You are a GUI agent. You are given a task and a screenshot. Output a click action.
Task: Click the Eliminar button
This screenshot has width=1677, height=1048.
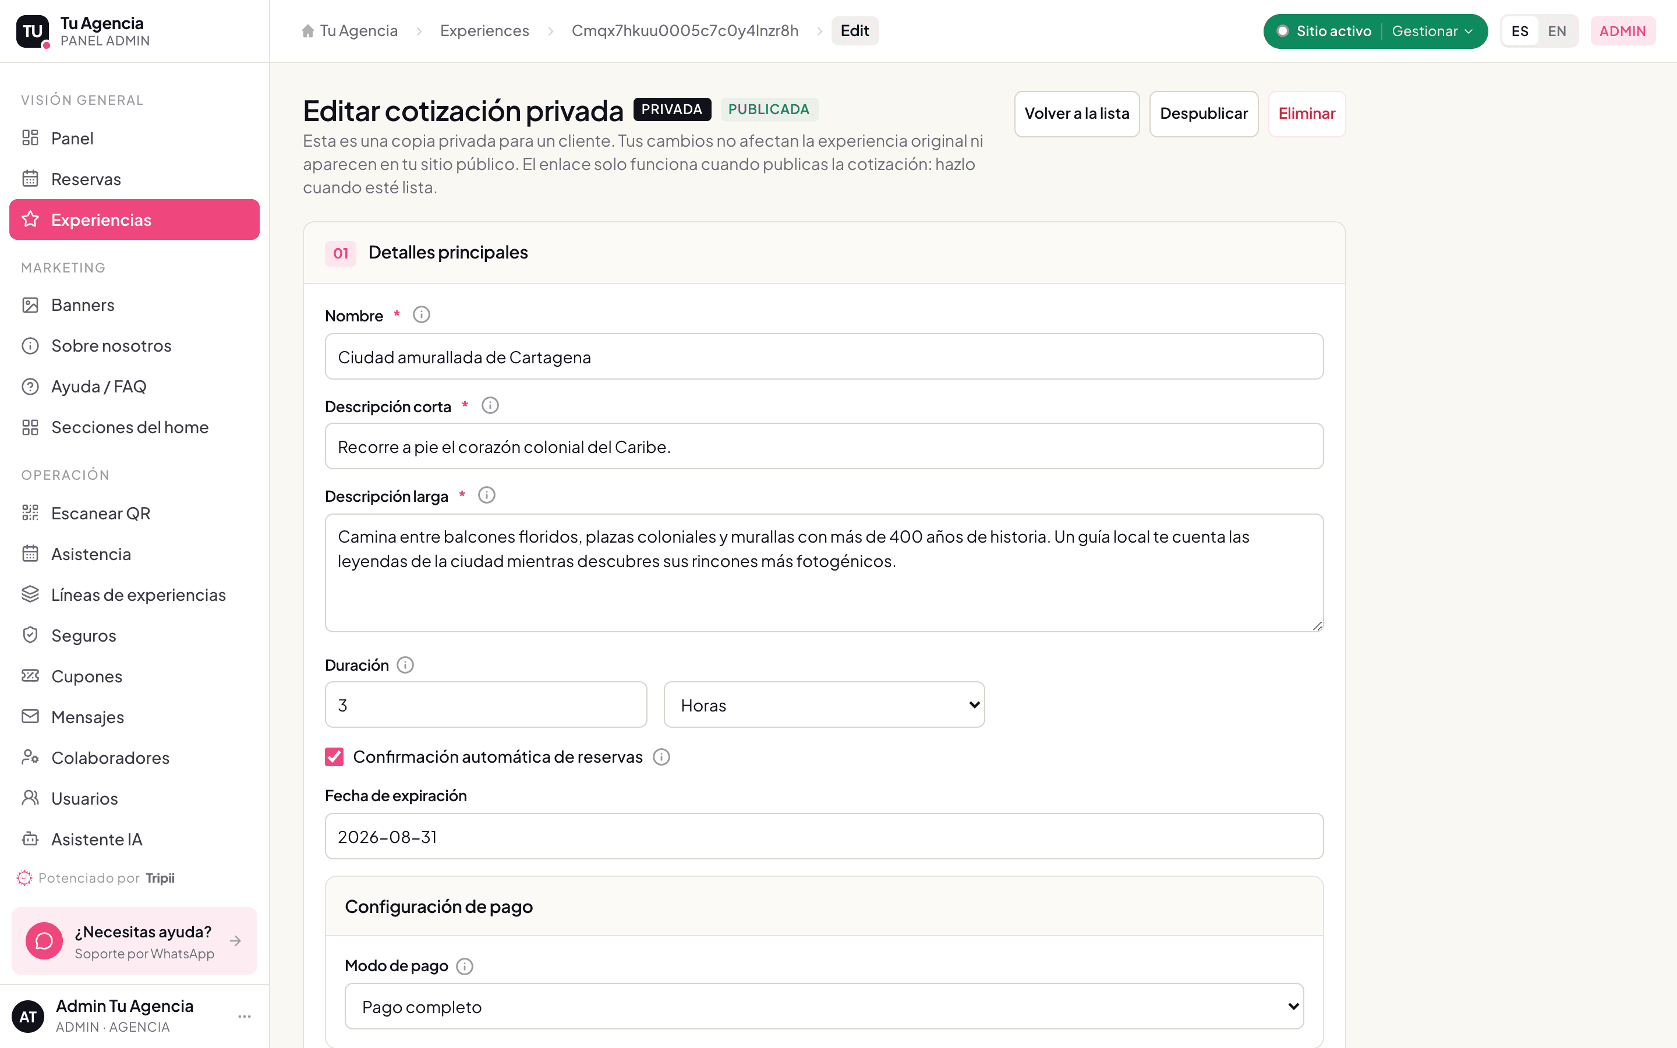[x=1306, y=114]
